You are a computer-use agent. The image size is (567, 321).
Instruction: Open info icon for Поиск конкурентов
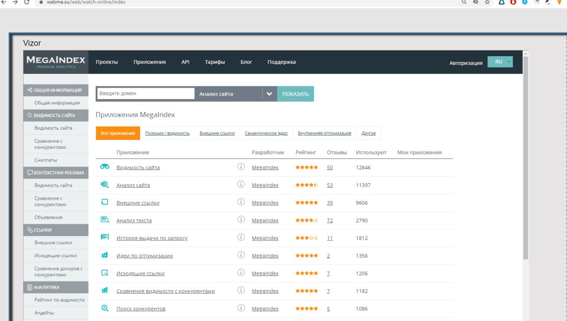point(241,308)
